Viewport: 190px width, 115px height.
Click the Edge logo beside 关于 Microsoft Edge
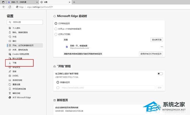click(x=10, y=98)
